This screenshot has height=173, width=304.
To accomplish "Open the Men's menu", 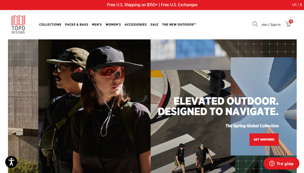I will point(97,24).
